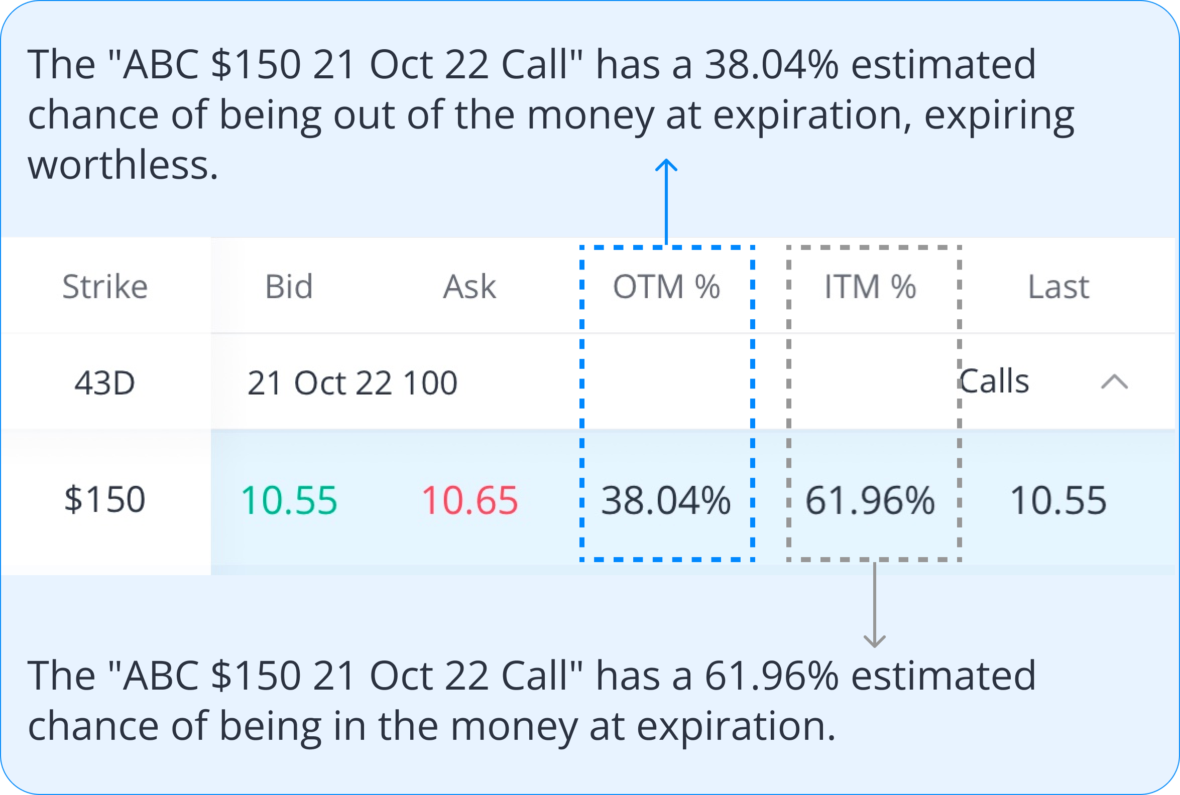Click the Last column header

click(1059, 287)
